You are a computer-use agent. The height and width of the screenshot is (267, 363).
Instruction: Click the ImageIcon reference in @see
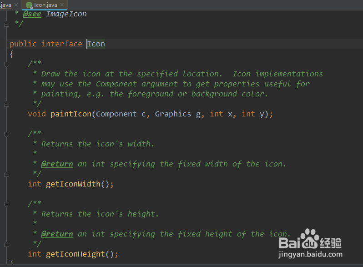66,14
